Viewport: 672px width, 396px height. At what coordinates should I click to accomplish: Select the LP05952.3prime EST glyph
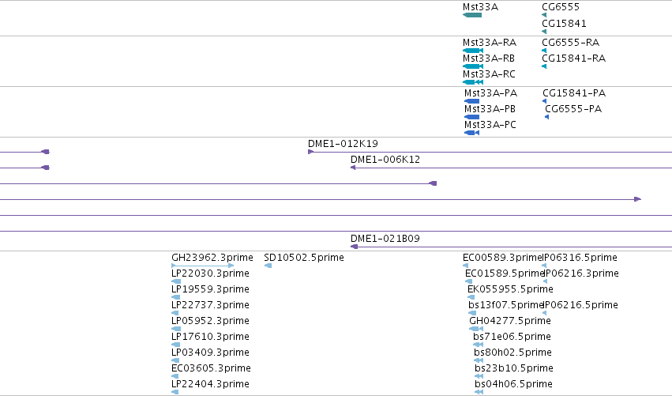(176, 329)
